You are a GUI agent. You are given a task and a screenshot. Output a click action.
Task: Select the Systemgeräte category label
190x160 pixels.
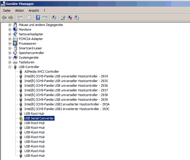29,58
